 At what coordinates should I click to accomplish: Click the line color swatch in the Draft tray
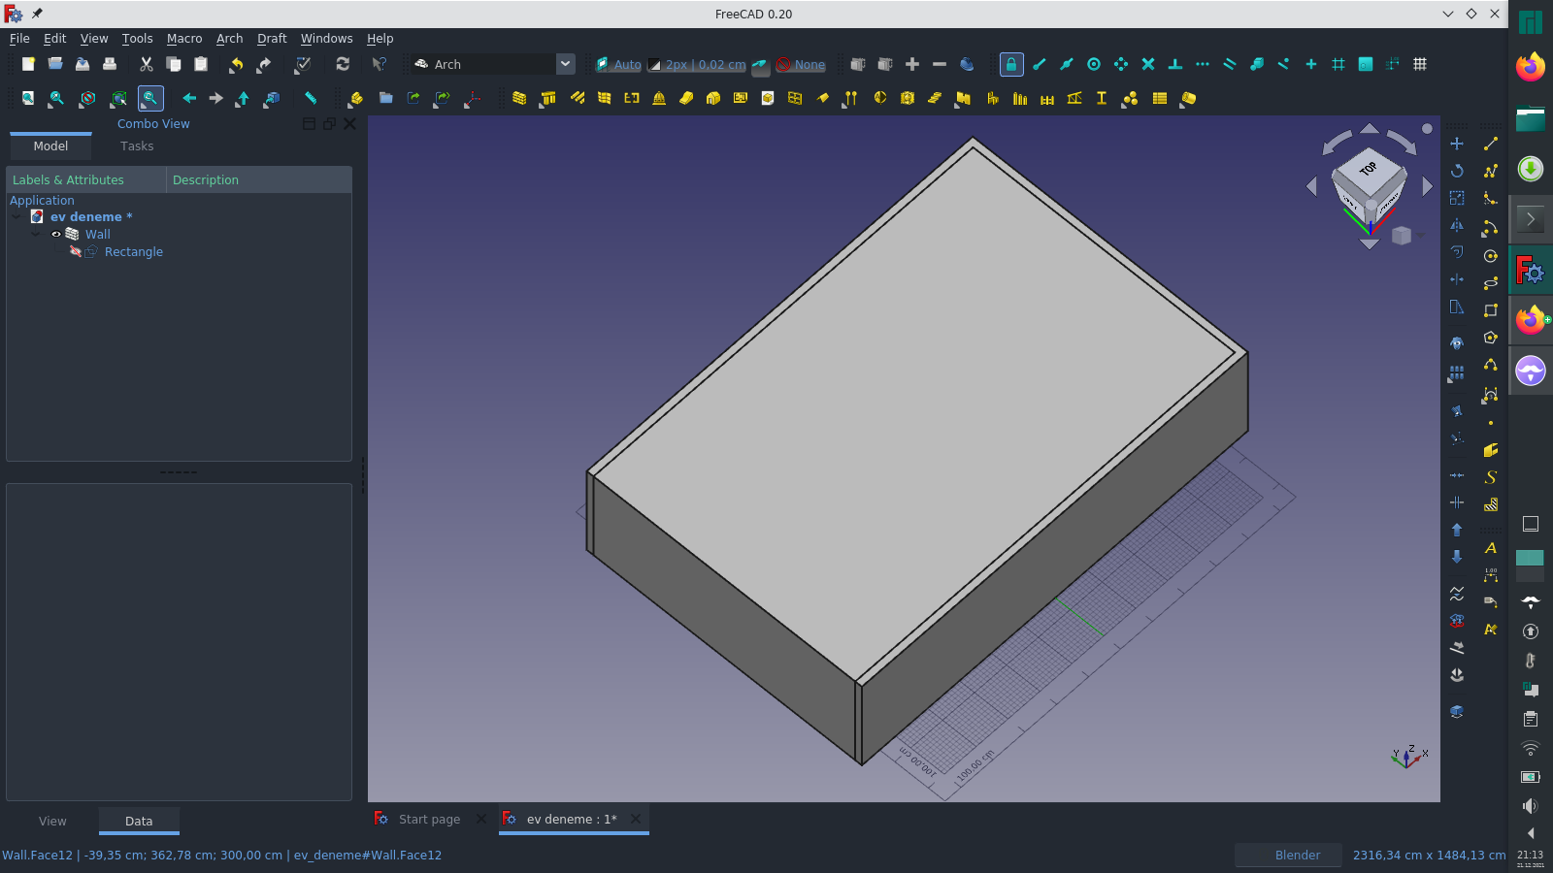click(x=652, y=64)
